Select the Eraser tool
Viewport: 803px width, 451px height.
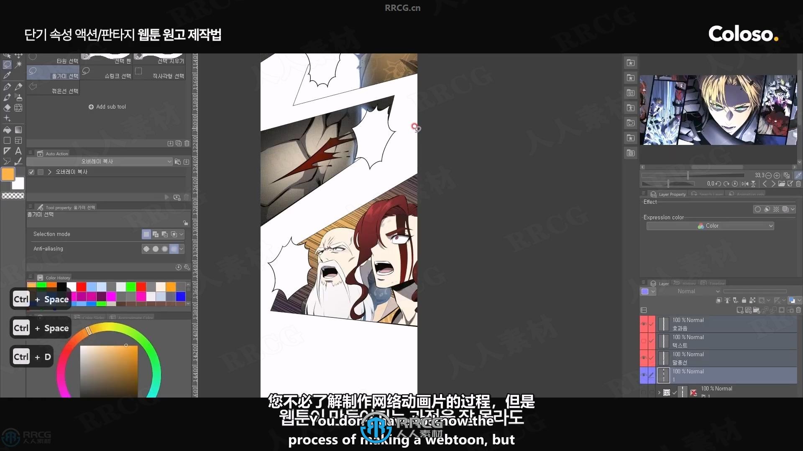(x=7, y=108)
